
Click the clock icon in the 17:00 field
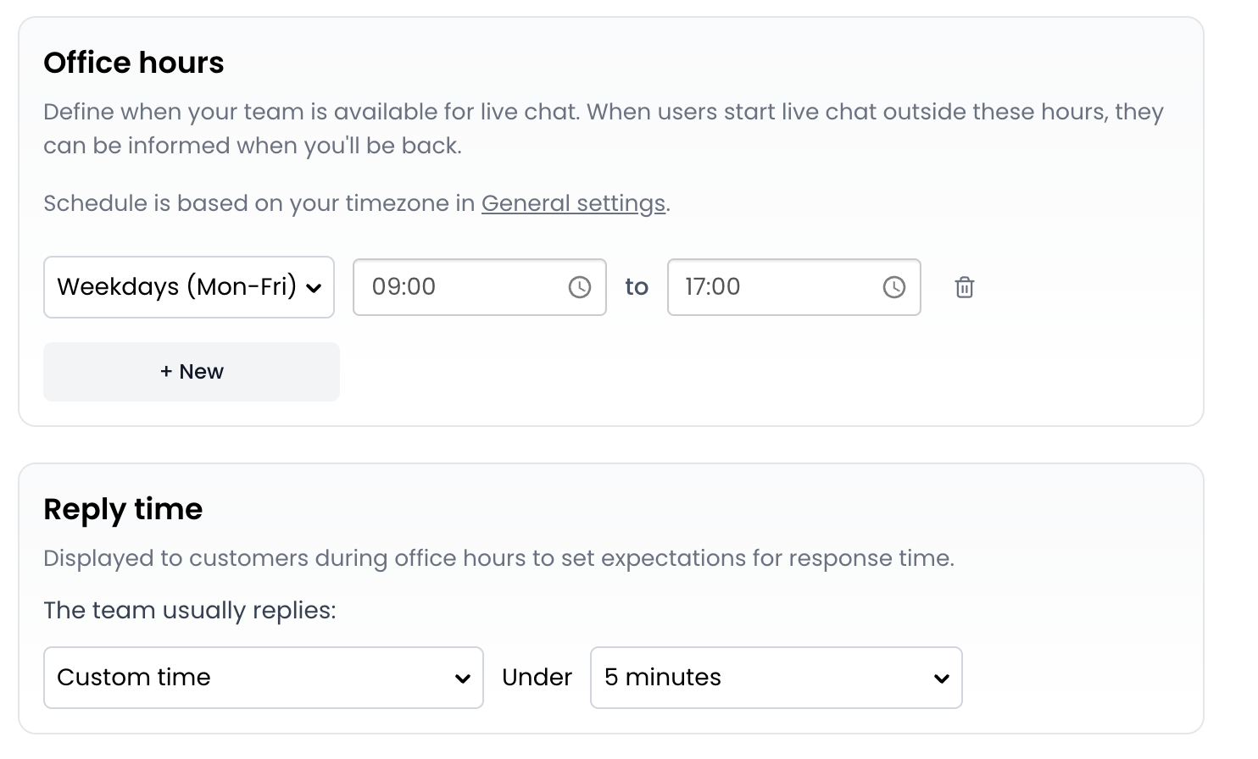click(893, 287)
